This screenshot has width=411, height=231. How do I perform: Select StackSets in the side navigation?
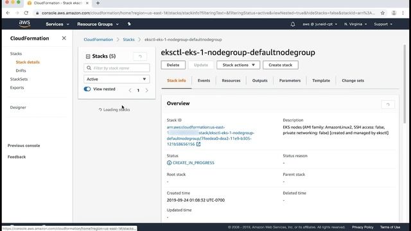click(19, 79)
